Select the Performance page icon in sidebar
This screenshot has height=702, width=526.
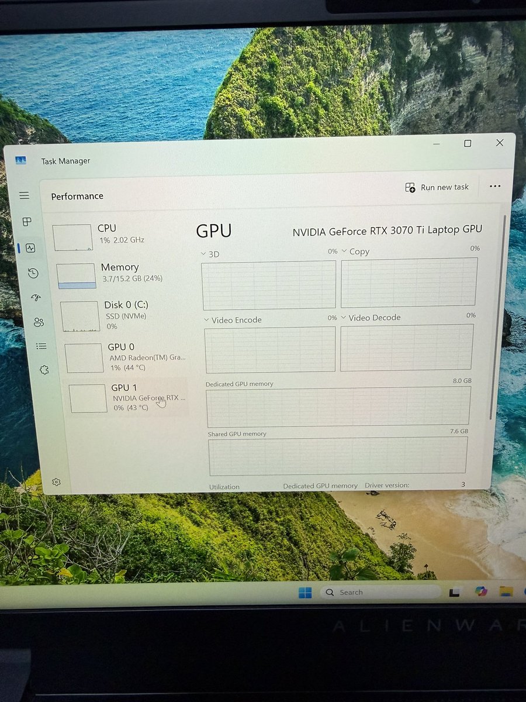[x=30, y=248]
